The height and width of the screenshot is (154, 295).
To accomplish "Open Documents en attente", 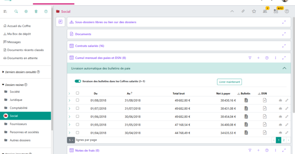I will (x=20, y=58).
